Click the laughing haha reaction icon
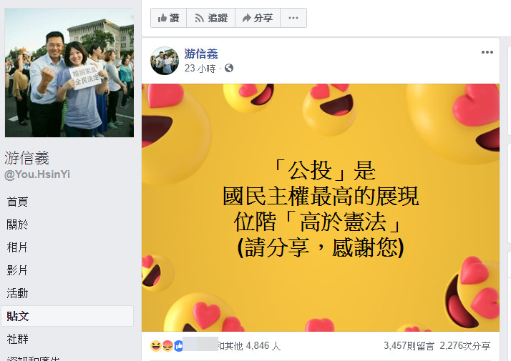The height and width of the screenshot is (361, 511). [156, 346]
